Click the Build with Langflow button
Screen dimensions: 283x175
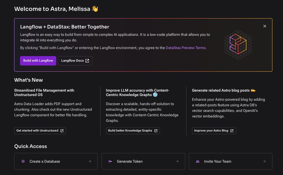(38, 61)
